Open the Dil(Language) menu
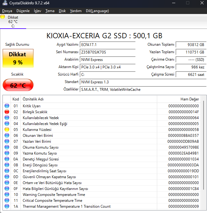The width and height of the screenshot is (207, 213). tap(97, 11)
